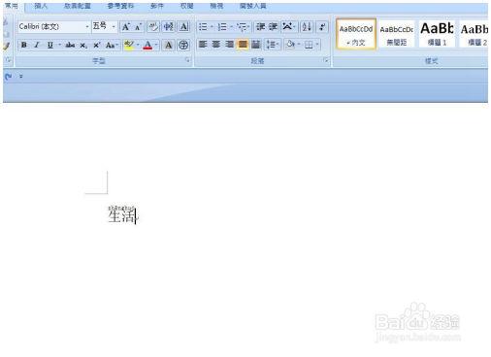
Task: Click the character border icon
Action: tap(183, 26)
